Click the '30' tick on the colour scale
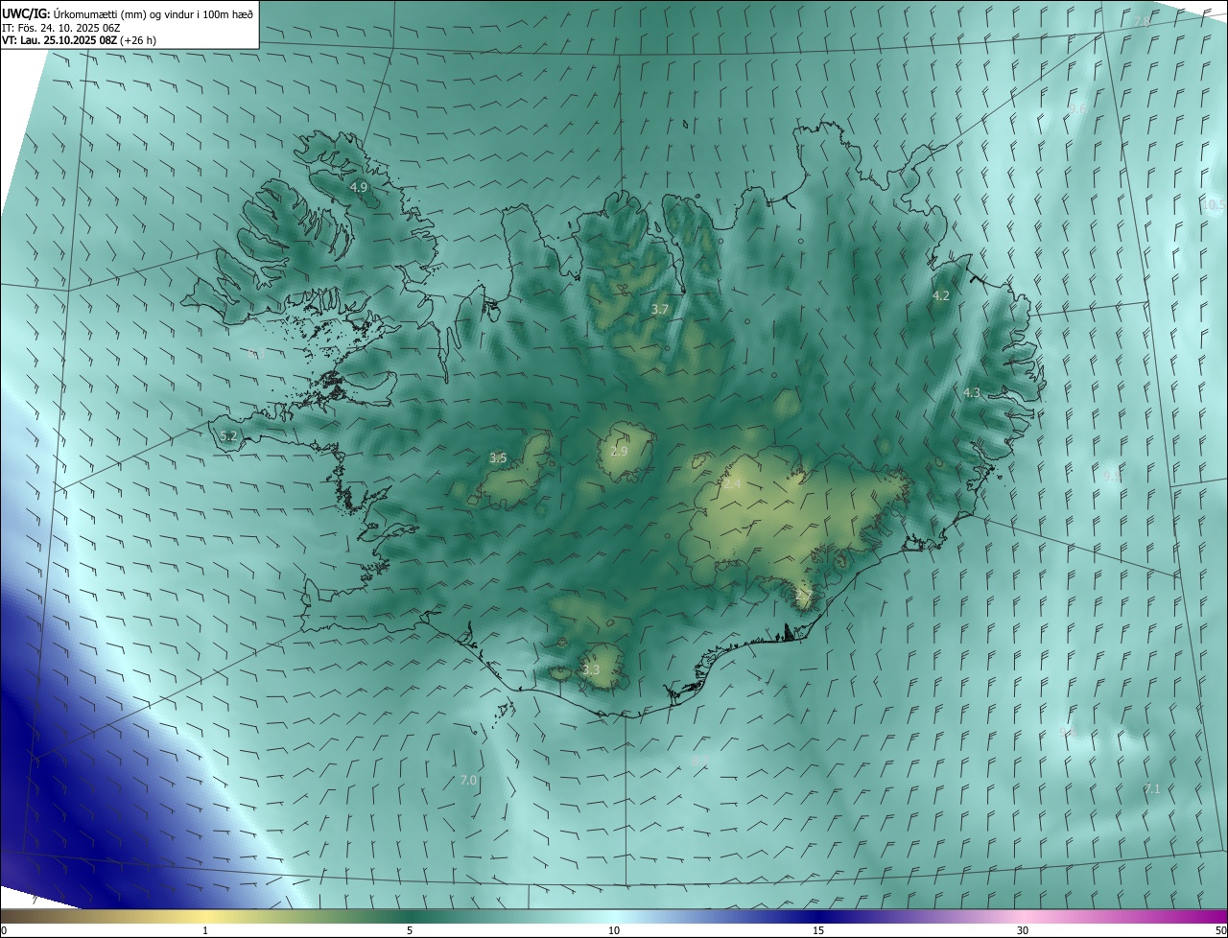Screen dimensions: 1228x938 (x=1023, y=930)
